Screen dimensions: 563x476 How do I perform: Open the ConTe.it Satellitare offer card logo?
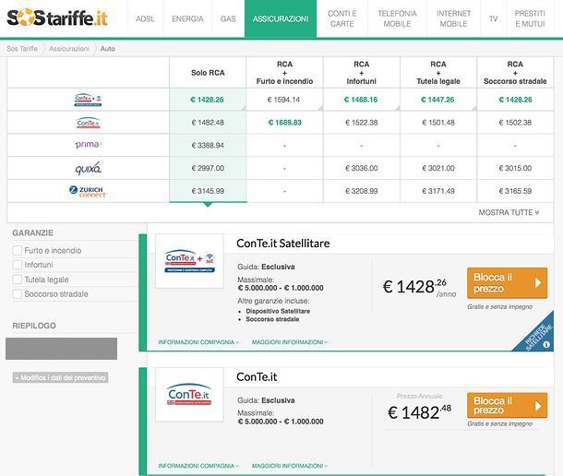click(x=189, y=261)
